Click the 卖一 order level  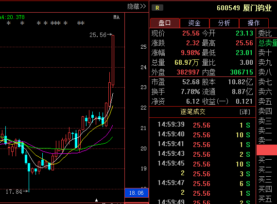265,140
